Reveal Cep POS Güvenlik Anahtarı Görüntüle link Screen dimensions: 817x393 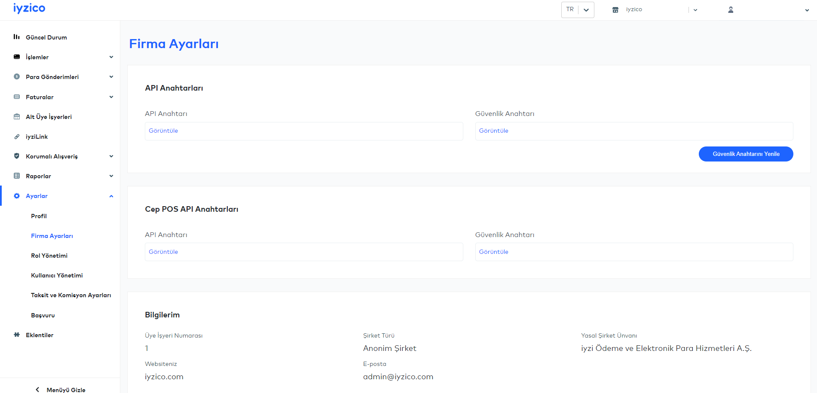coord(493,252)
